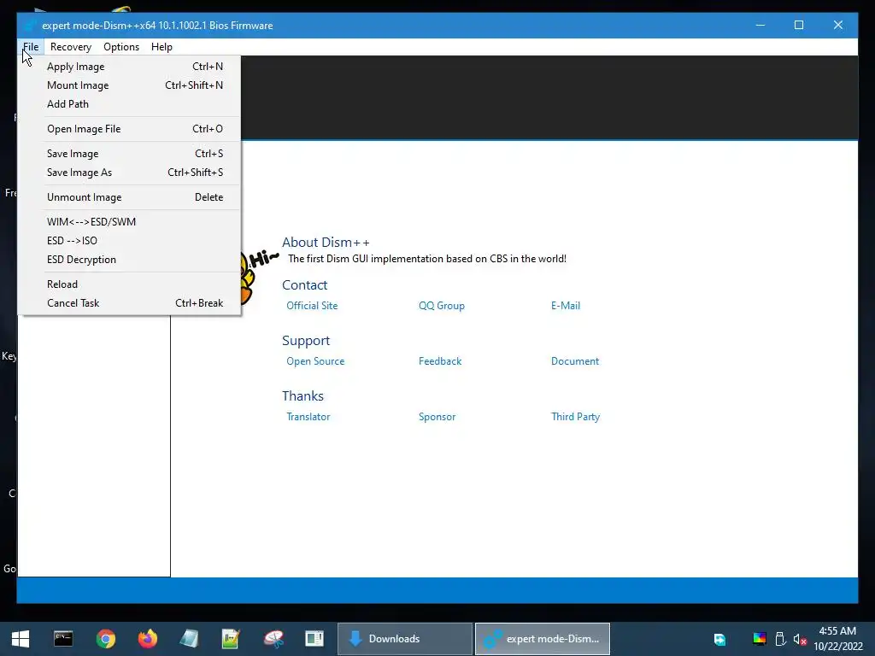Image resolution: width=875 pixels, height=656 pixels.
Task: Click the colorful display tray icon
Action: [x=760, y=639]
